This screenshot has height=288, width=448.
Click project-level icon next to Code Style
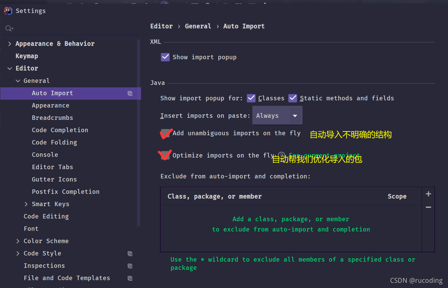tap(130, 253)
